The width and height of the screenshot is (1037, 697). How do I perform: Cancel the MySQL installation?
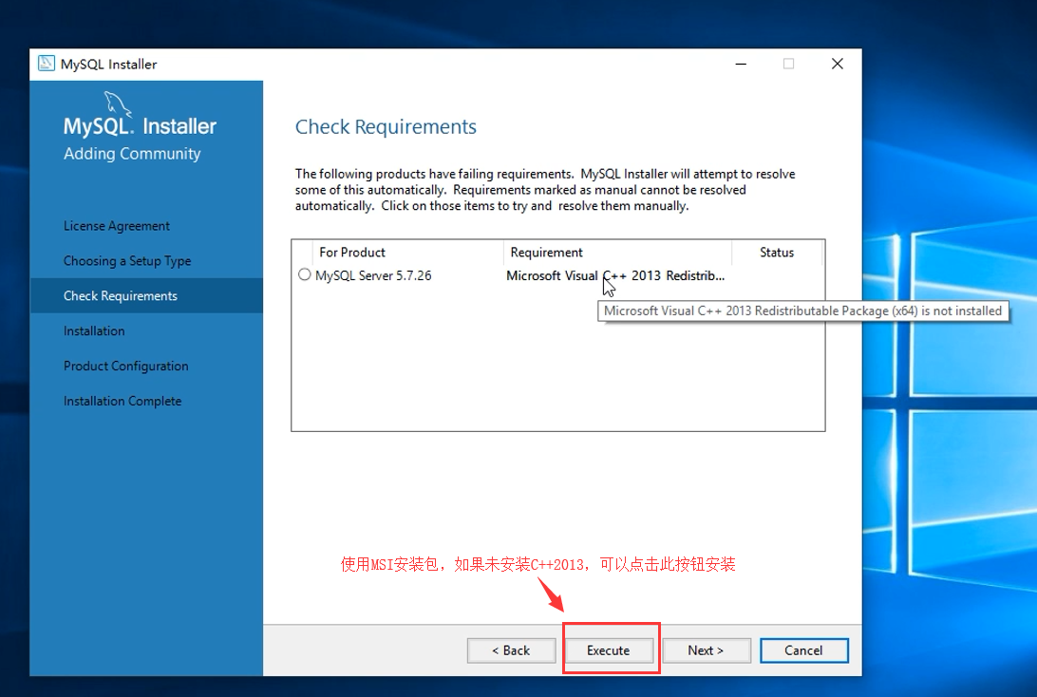(x=803, y=650)
